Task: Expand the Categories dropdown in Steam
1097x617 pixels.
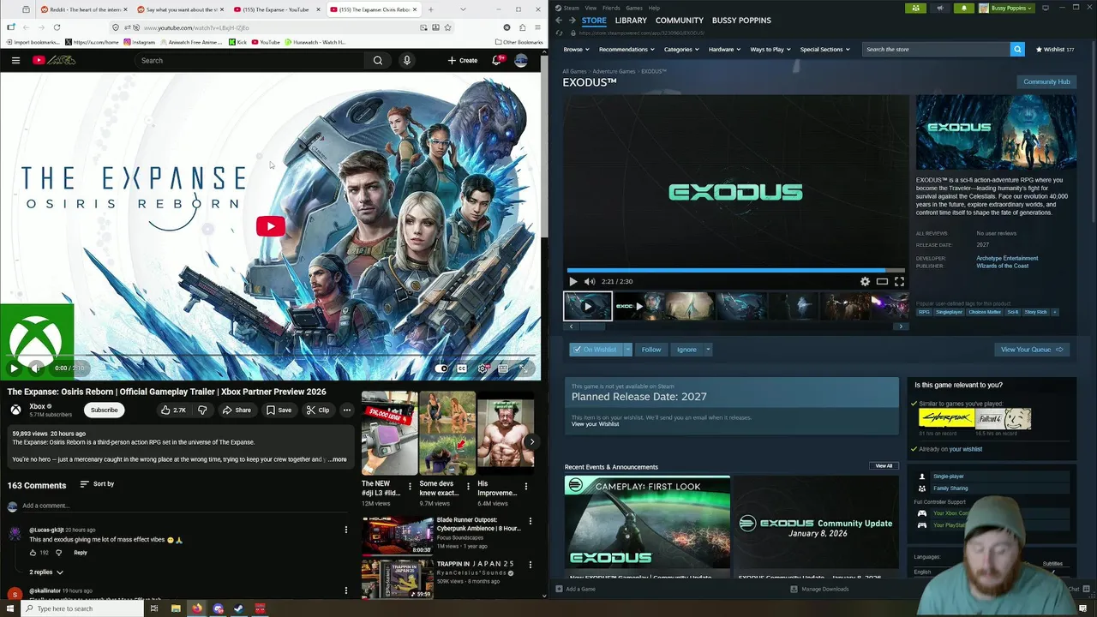Action: pyautogui.click(x=681, y=49)
